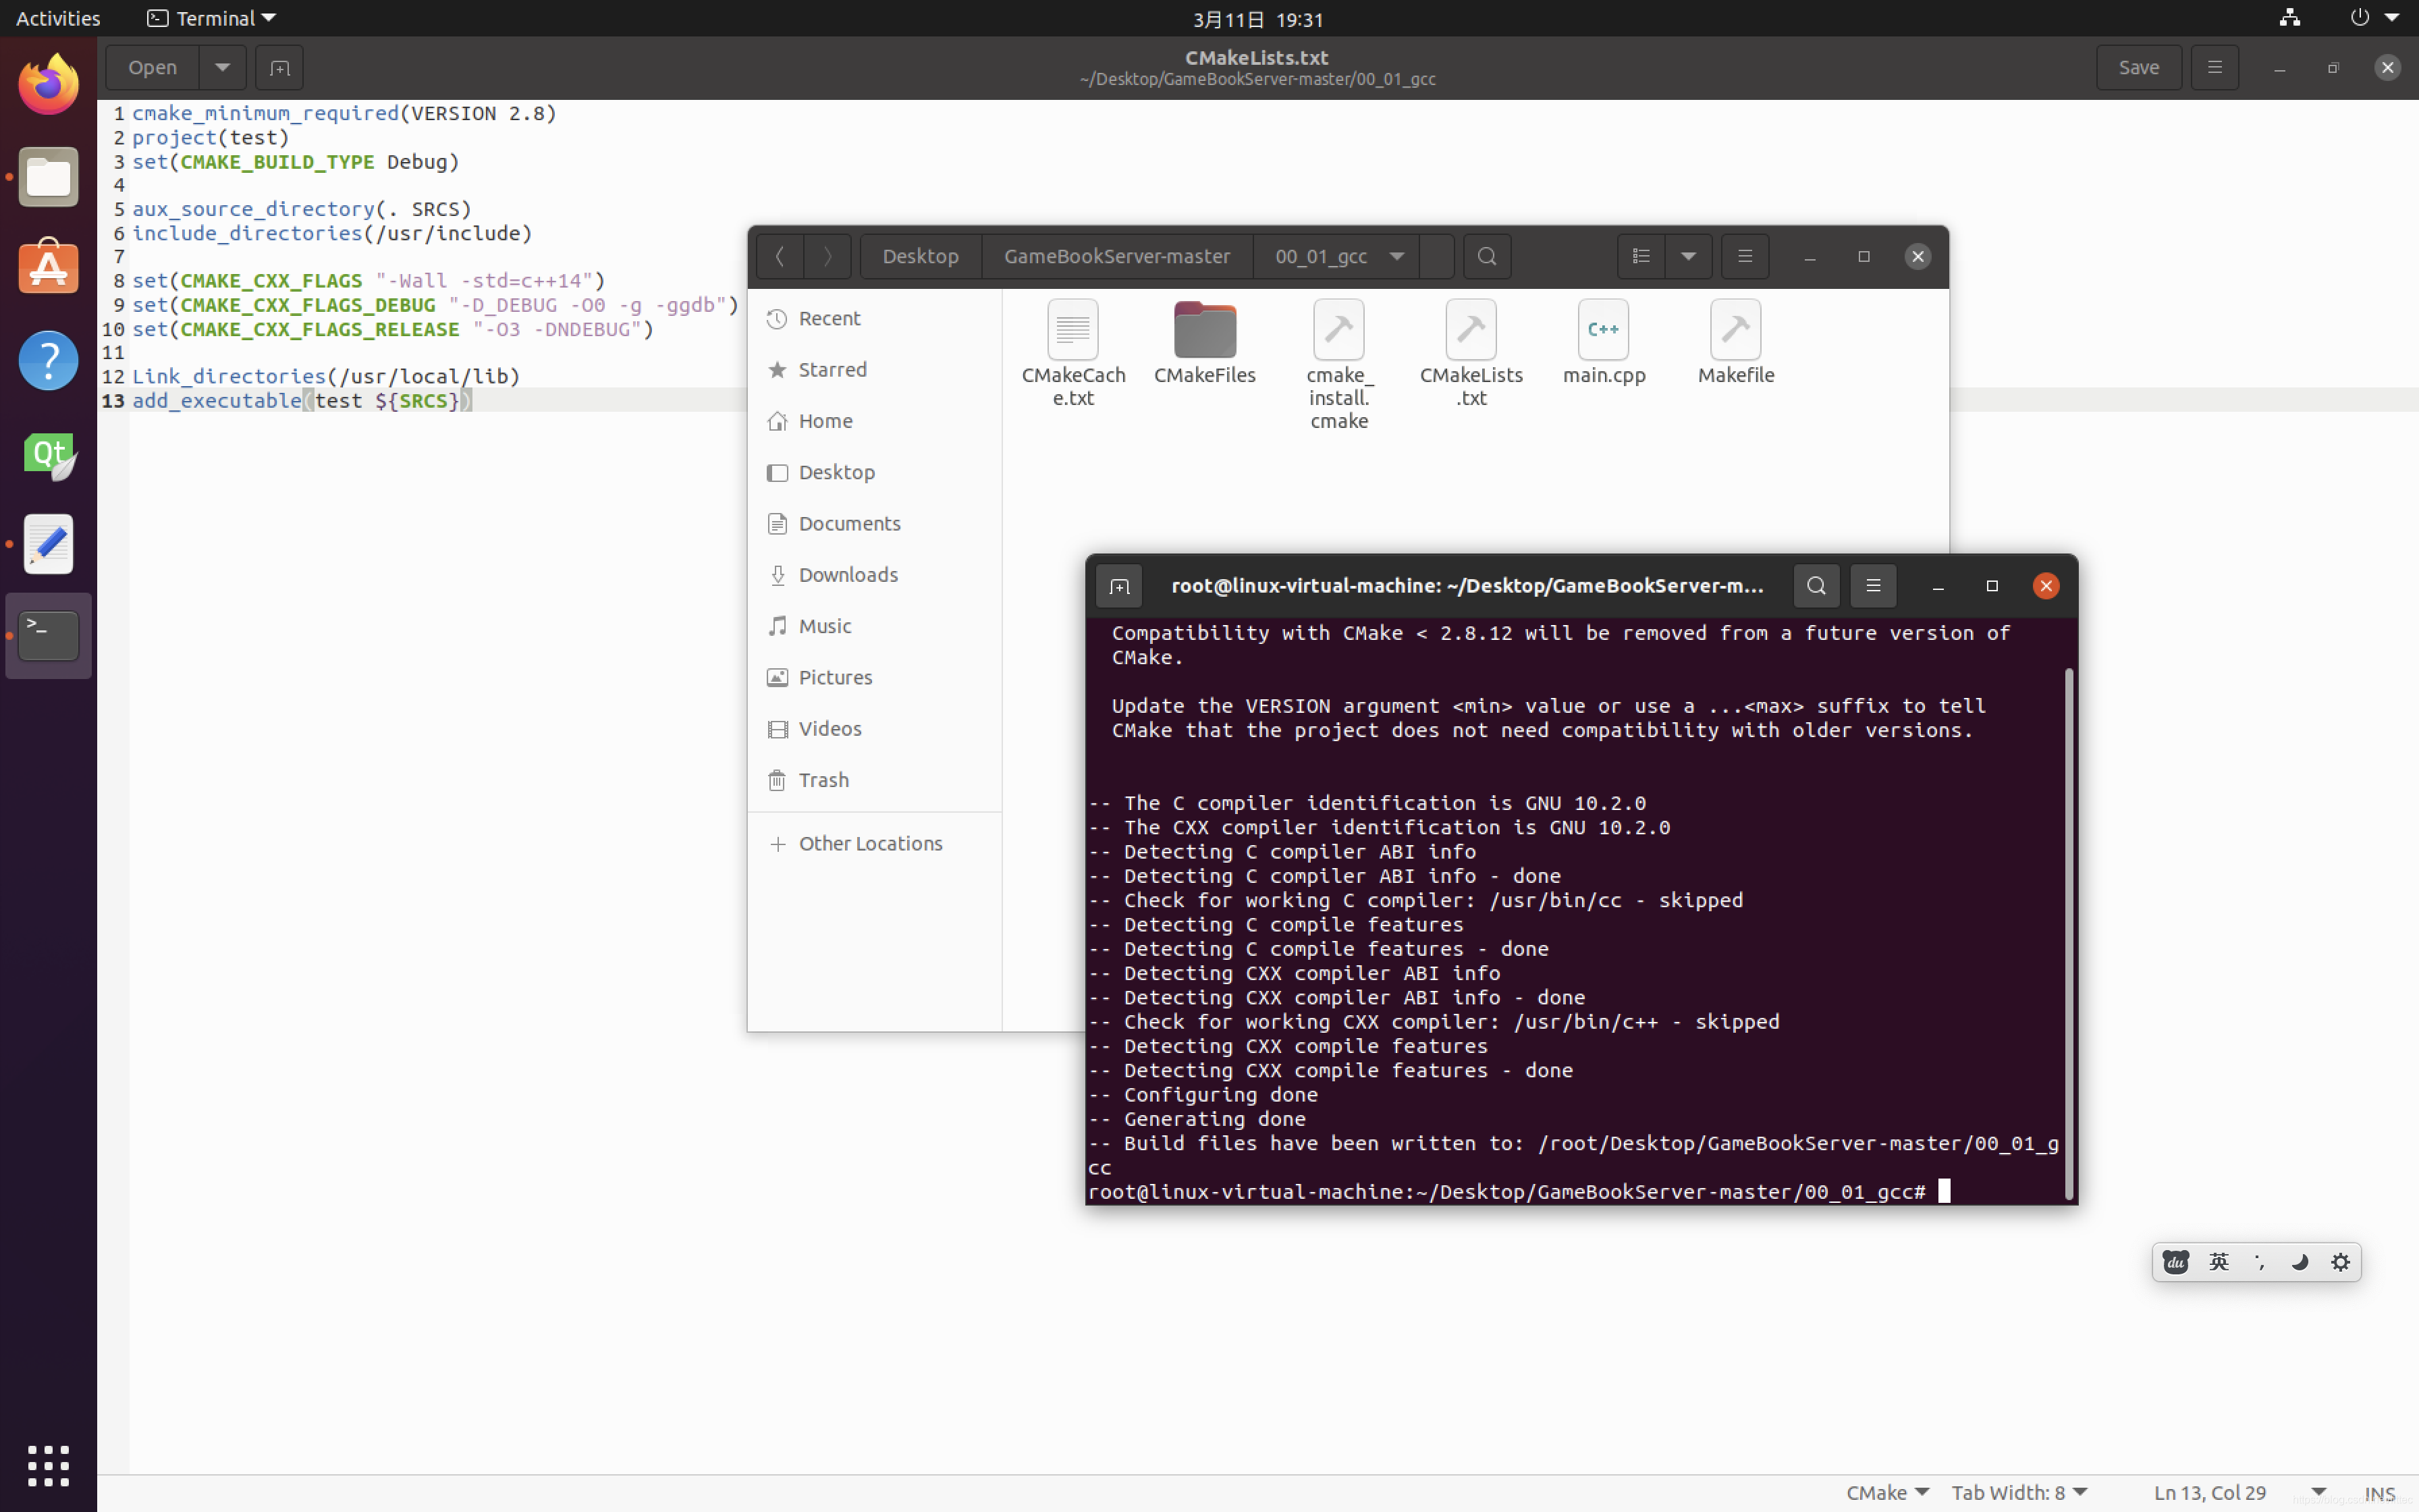Toggle input method moon icon
The image size is (2419, 1512).
[2299, 1262]
